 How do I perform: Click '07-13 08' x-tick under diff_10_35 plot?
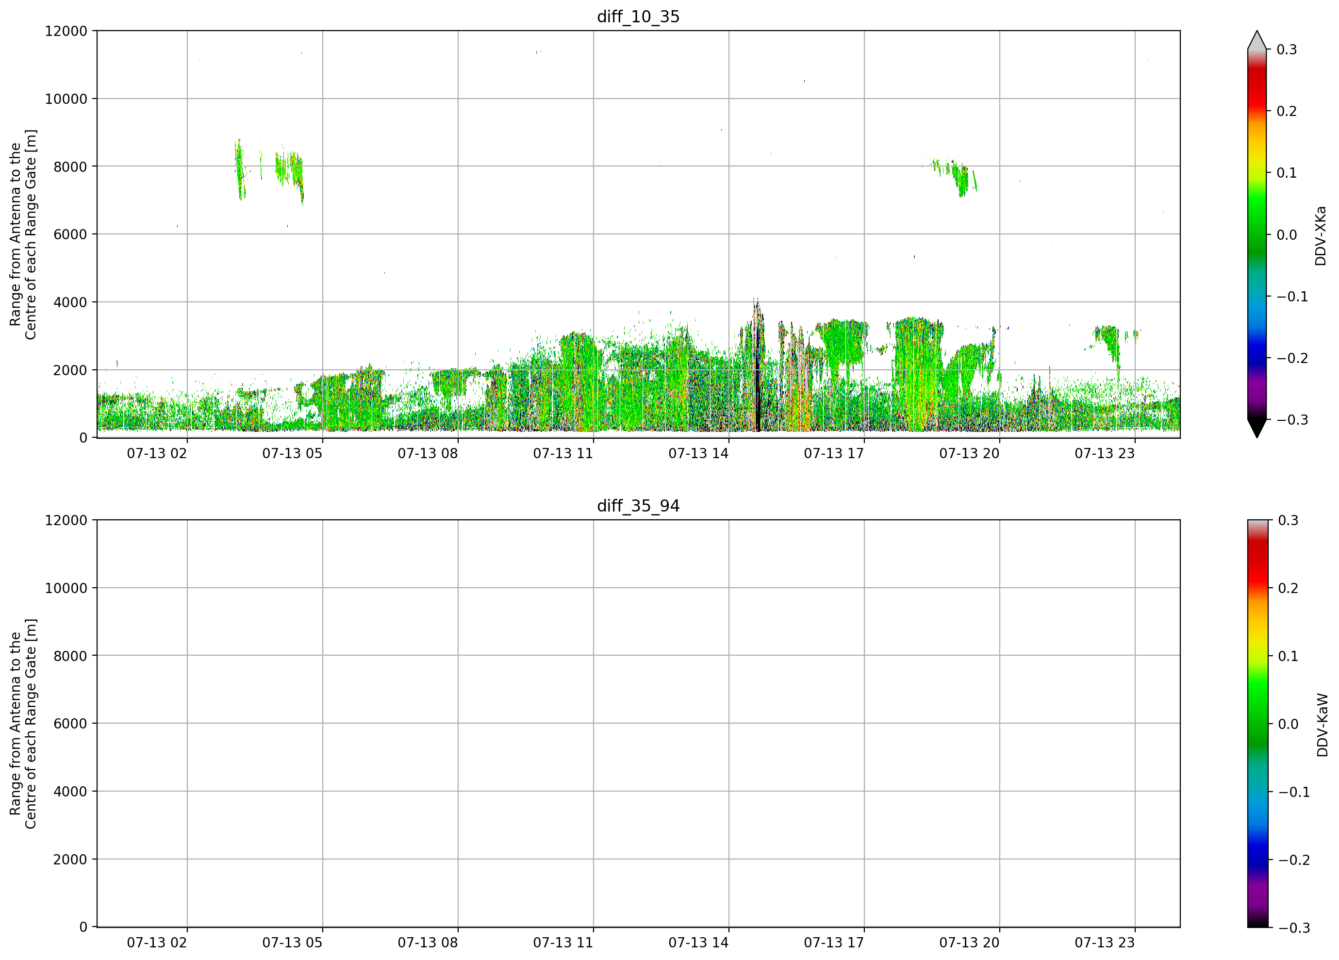click(428, 453)
